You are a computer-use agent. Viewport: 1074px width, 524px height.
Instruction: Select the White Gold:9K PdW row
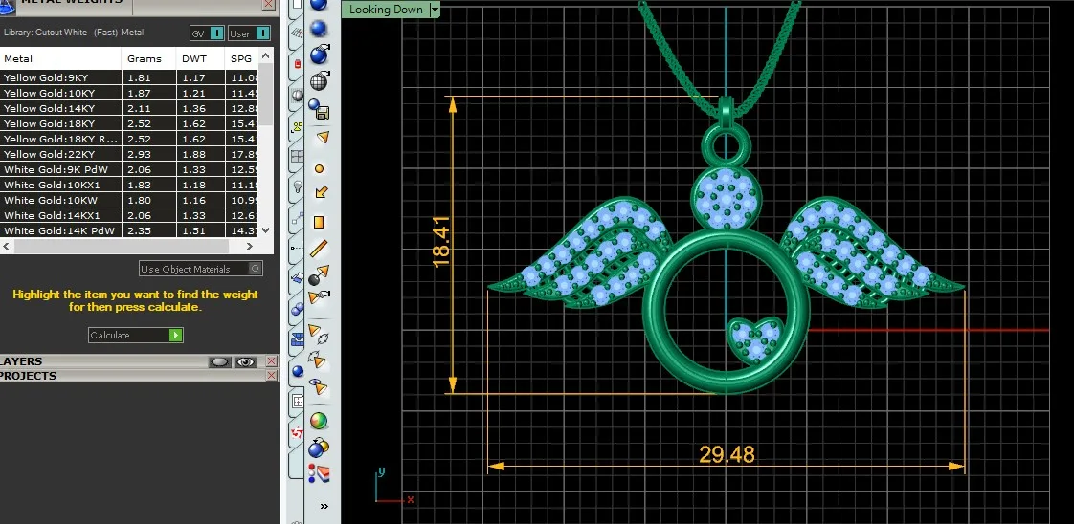[x=129, y=169]
